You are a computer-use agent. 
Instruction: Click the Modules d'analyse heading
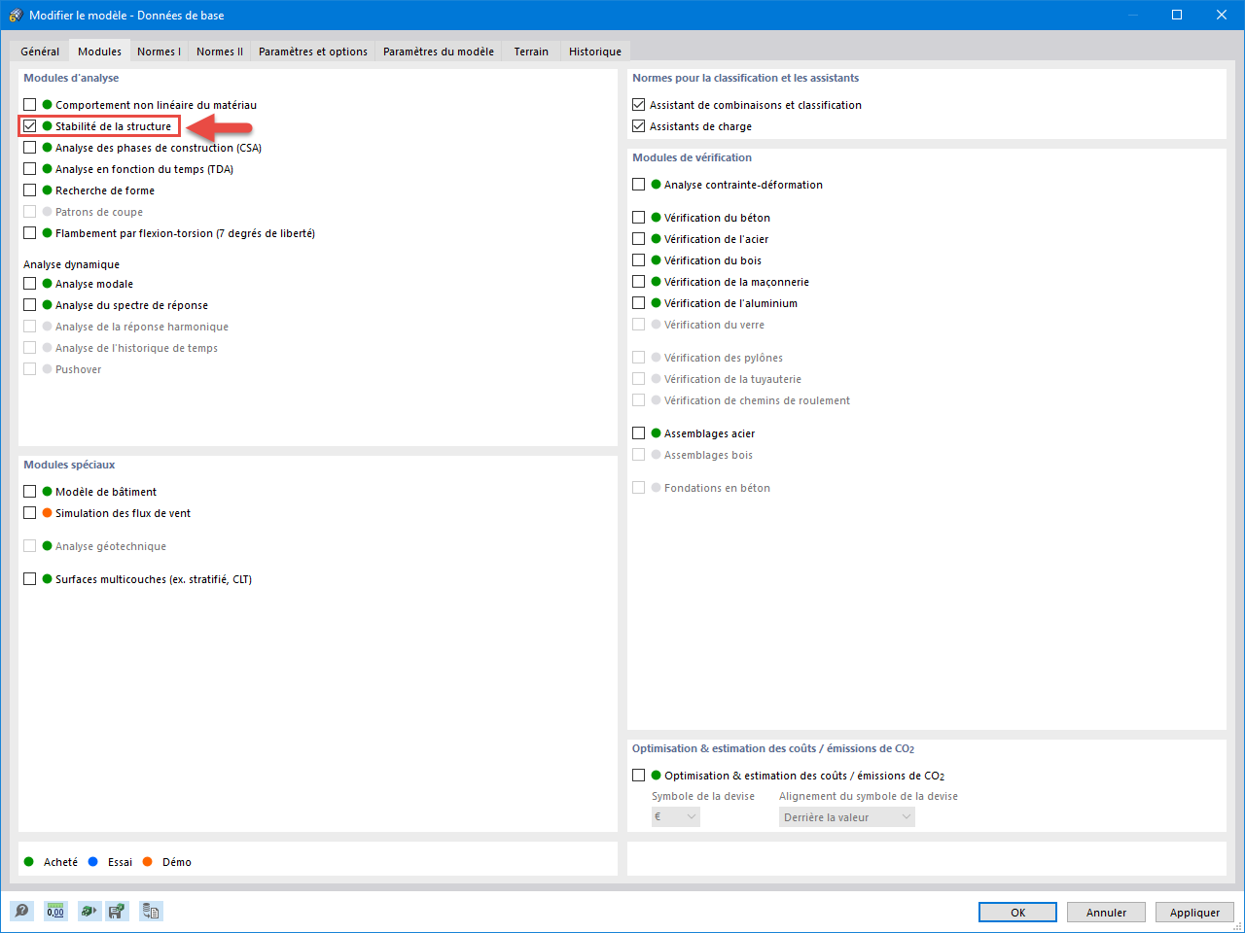[x=71, y=78]
